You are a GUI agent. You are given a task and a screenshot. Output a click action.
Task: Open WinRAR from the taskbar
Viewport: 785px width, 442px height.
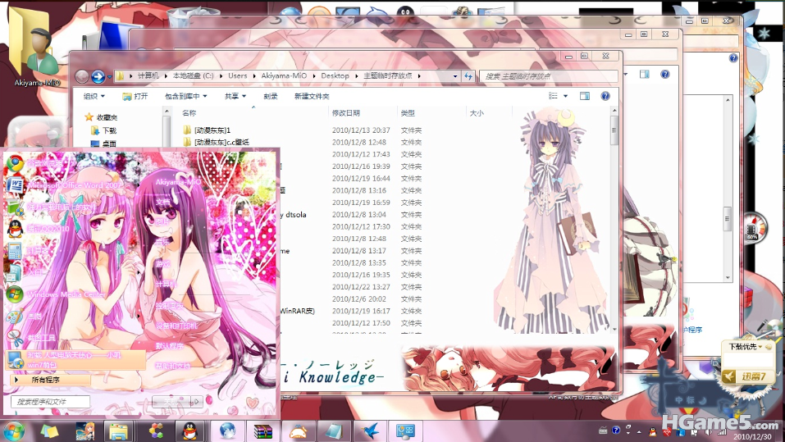pos(262,431)
